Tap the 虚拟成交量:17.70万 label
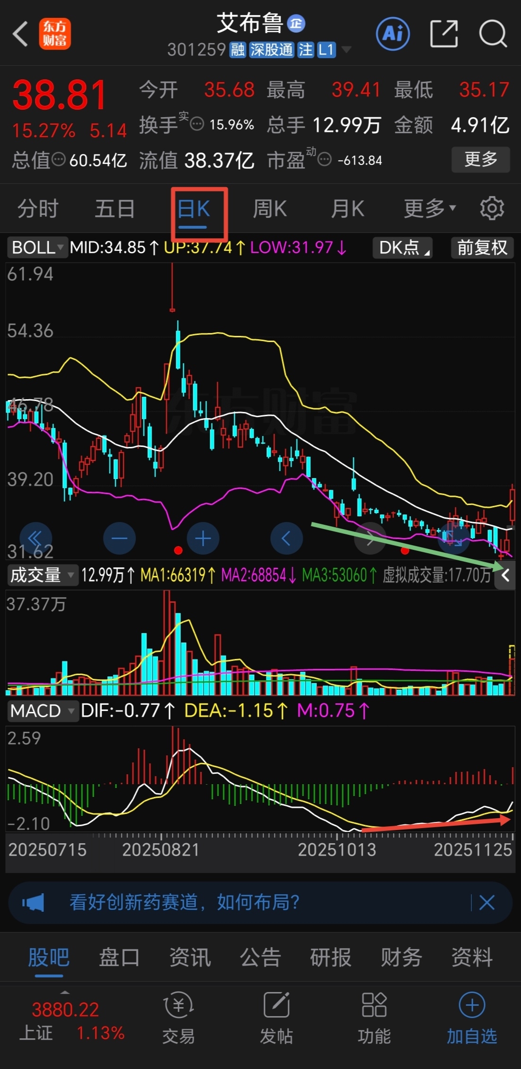Viewport: 521px width, 1069px height. pos(437,575)
